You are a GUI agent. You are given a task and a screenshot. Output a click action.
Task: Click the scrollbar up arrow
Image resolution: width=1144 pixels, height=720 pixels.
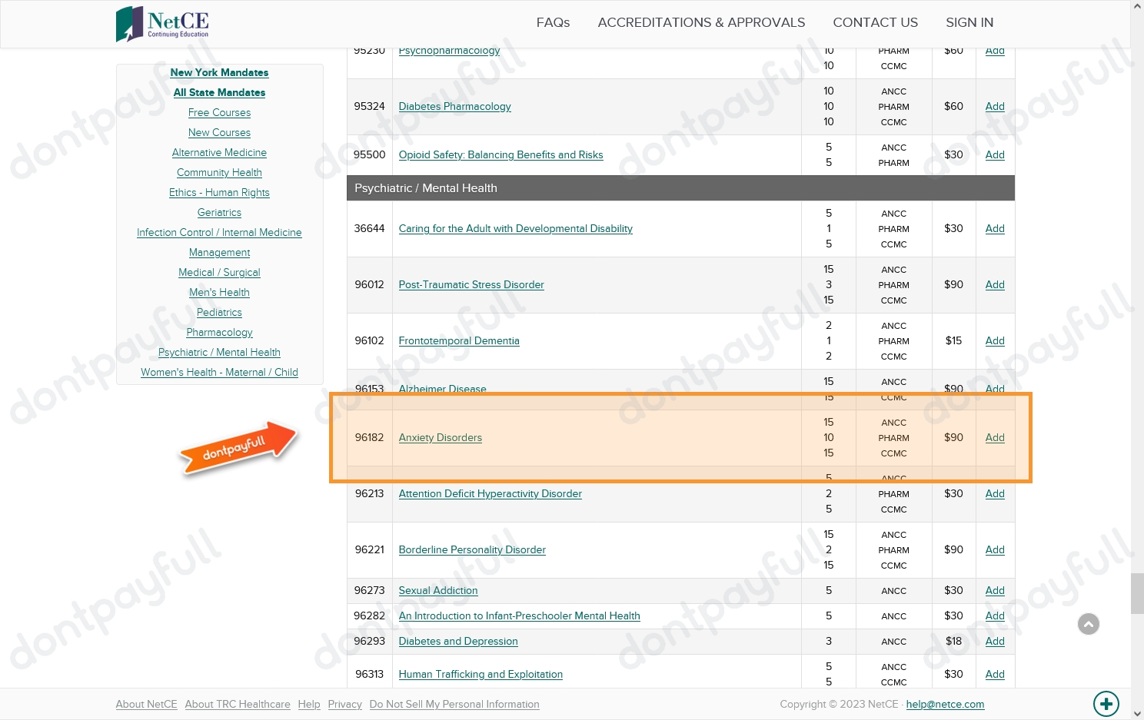[1137, 6]
